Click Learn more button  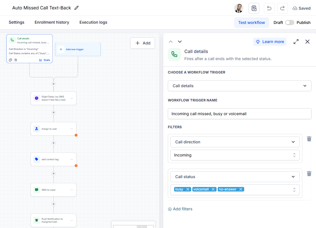(x=270, y=42)
